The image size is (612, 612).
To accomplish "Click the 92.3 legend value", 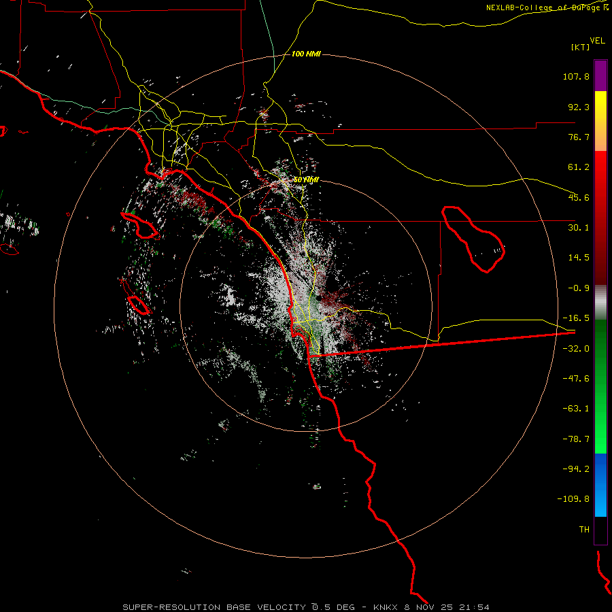I will click(579, 107).
